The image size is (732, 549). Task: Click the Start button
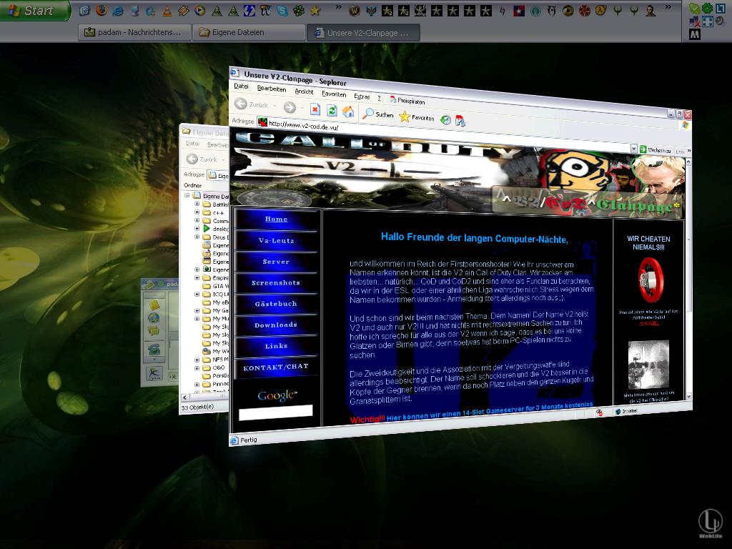click(35, 10)
